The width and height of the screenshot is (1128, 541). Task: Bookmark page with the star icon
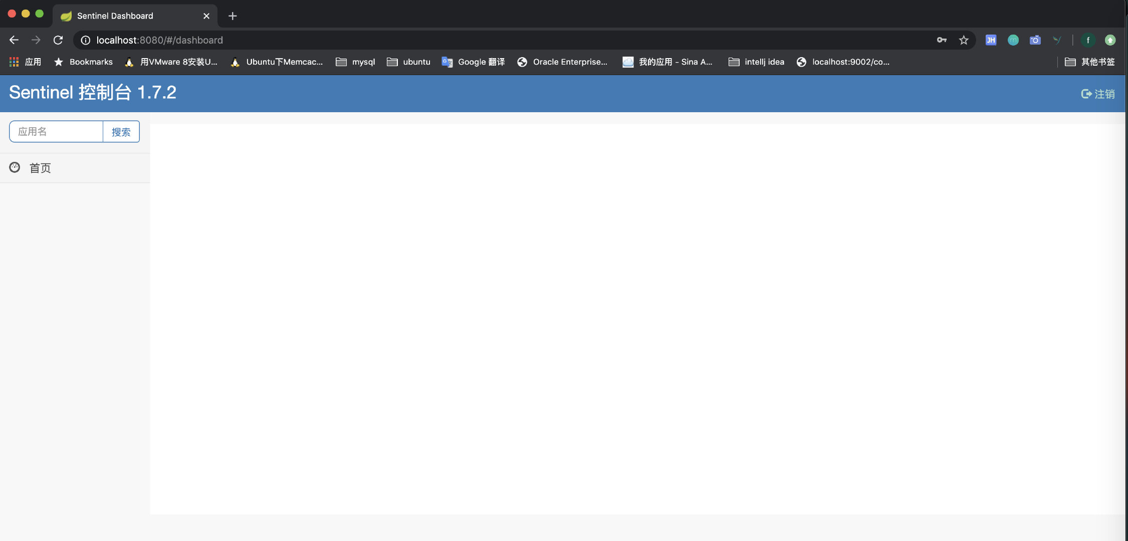(x=963, y=40)
